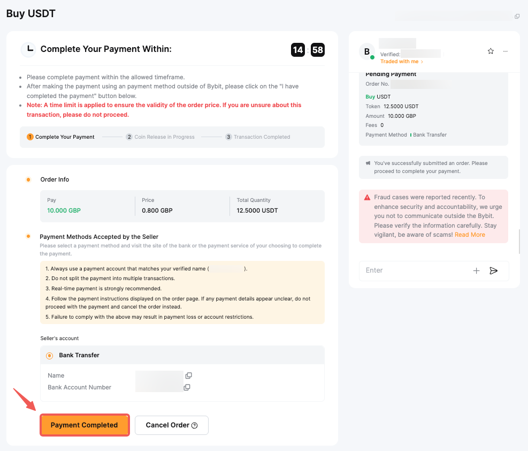Screen dimensions: 528x451
Task: Click the copy icon at top right
Action: 517,17
